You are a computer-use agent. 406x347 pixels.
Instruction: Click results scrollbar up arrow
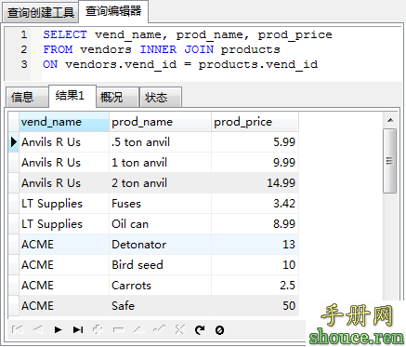(390, 120)
